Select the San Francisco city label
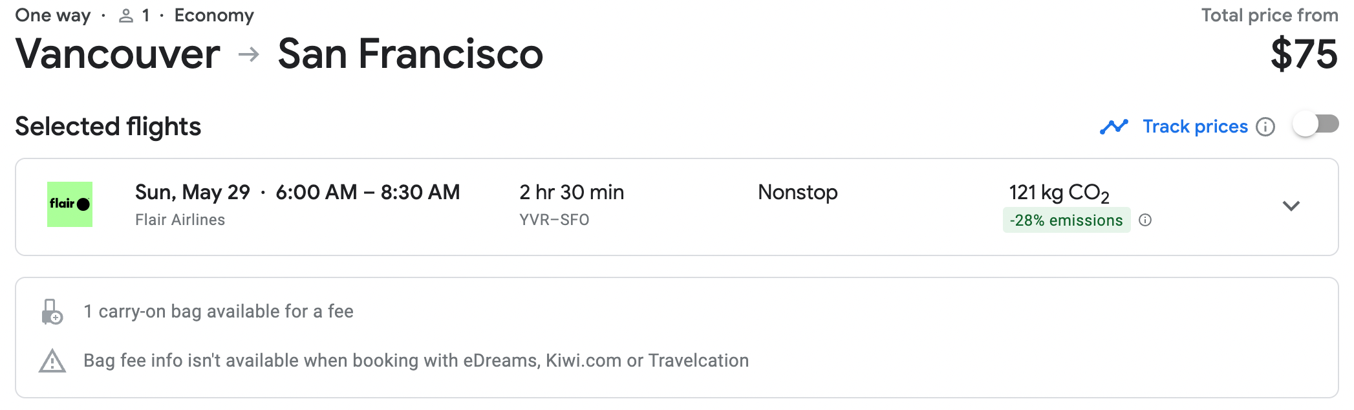The image size is (1354, 410). (410, 54)
